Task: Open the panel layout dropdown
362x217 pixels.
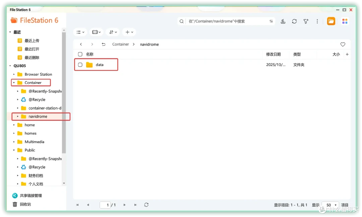Action: pos(97,32)
